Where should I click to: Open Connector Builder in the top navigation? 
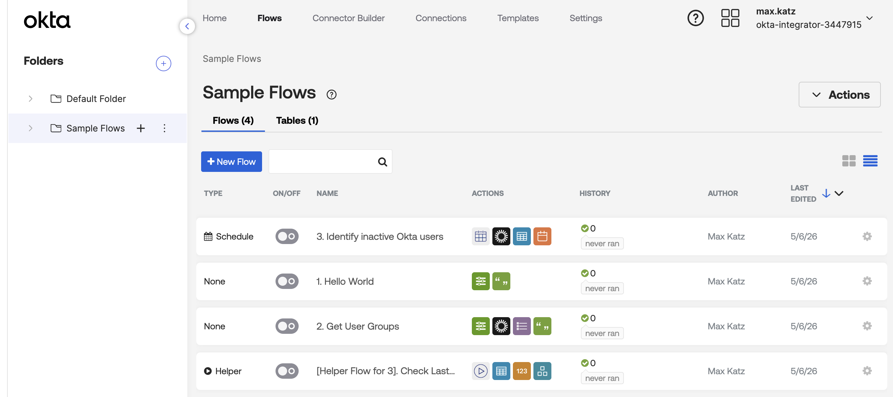click(x=348, y=18)
